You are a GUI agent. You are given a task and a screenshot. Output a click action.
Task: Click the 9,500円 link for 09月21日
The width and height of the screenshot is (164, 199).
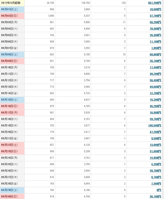tap(156, 138)
